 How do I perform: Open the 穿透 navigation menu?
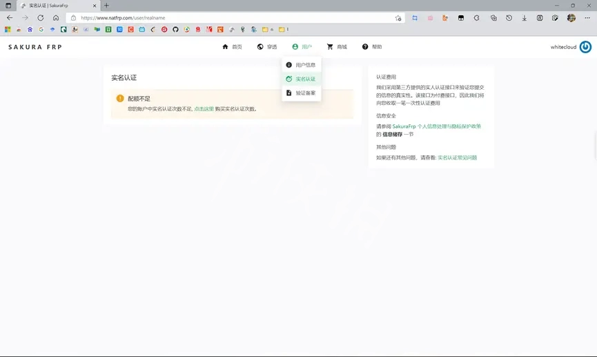[267, 47]
